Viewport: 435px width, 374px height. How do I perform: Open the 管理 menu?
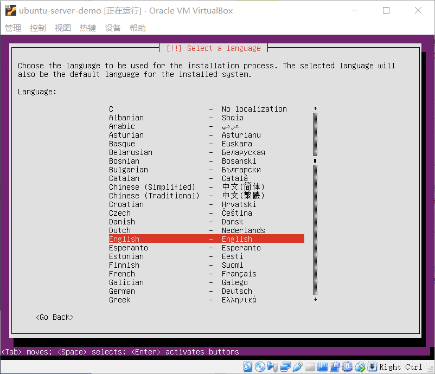coord(13,28)
